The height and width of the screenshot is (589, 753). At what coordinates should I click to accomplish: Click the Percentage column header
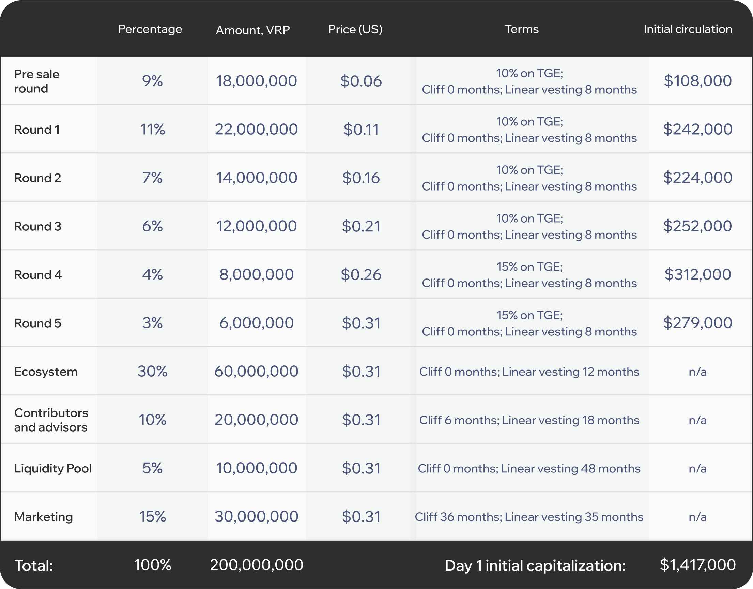click(x=150, y=29)
